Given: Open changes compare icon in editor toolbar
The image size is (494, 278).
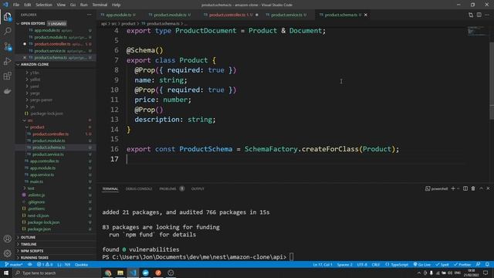Looking at the screenshot, I should tap(471, 15).
